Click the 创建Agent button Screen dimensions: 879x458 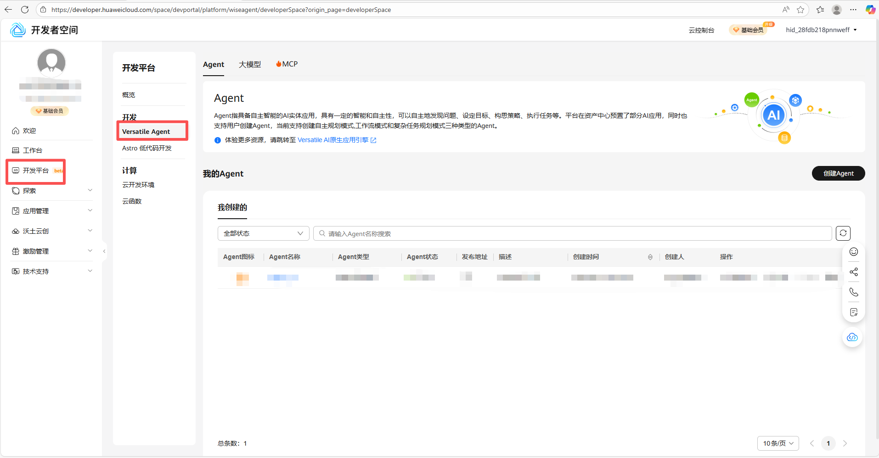pos(838,173)
